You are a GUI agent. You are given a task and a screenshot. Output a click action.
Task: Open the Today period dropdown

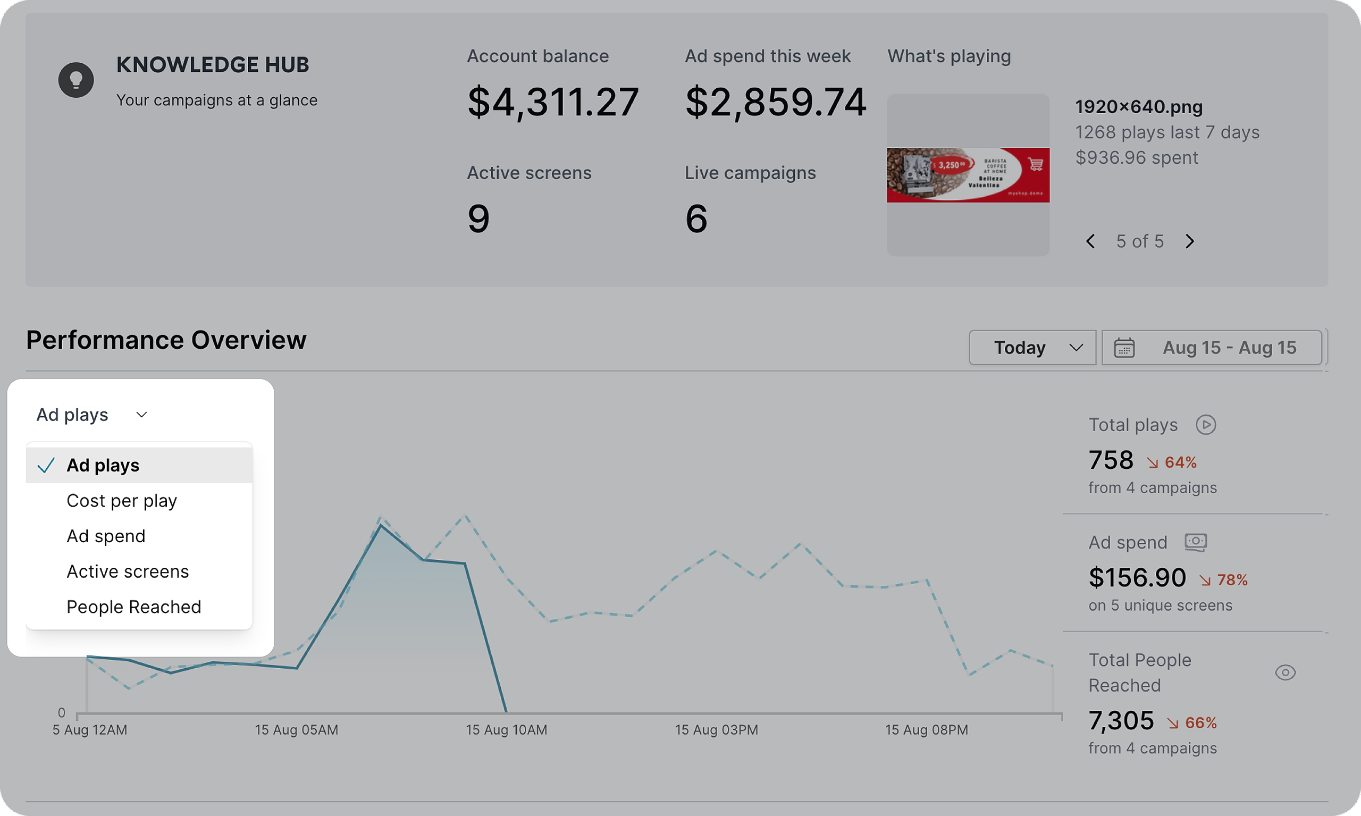tap(1032, 348)
